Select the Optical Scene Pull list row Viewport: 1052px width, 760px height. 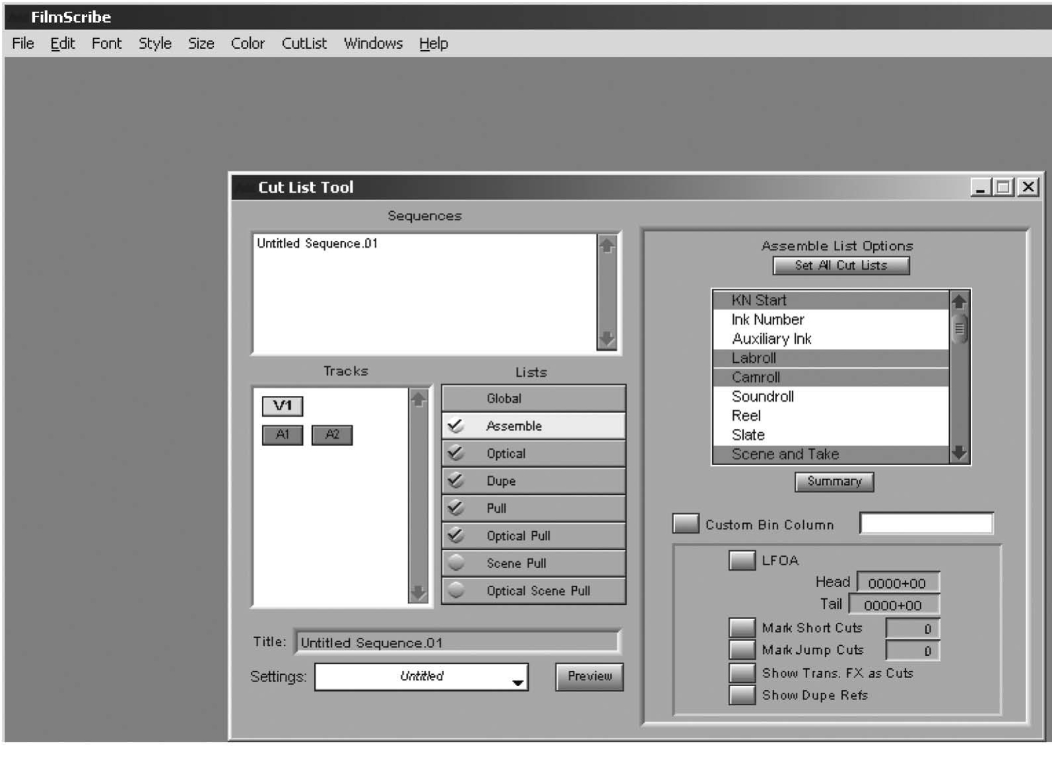point(533,591)
